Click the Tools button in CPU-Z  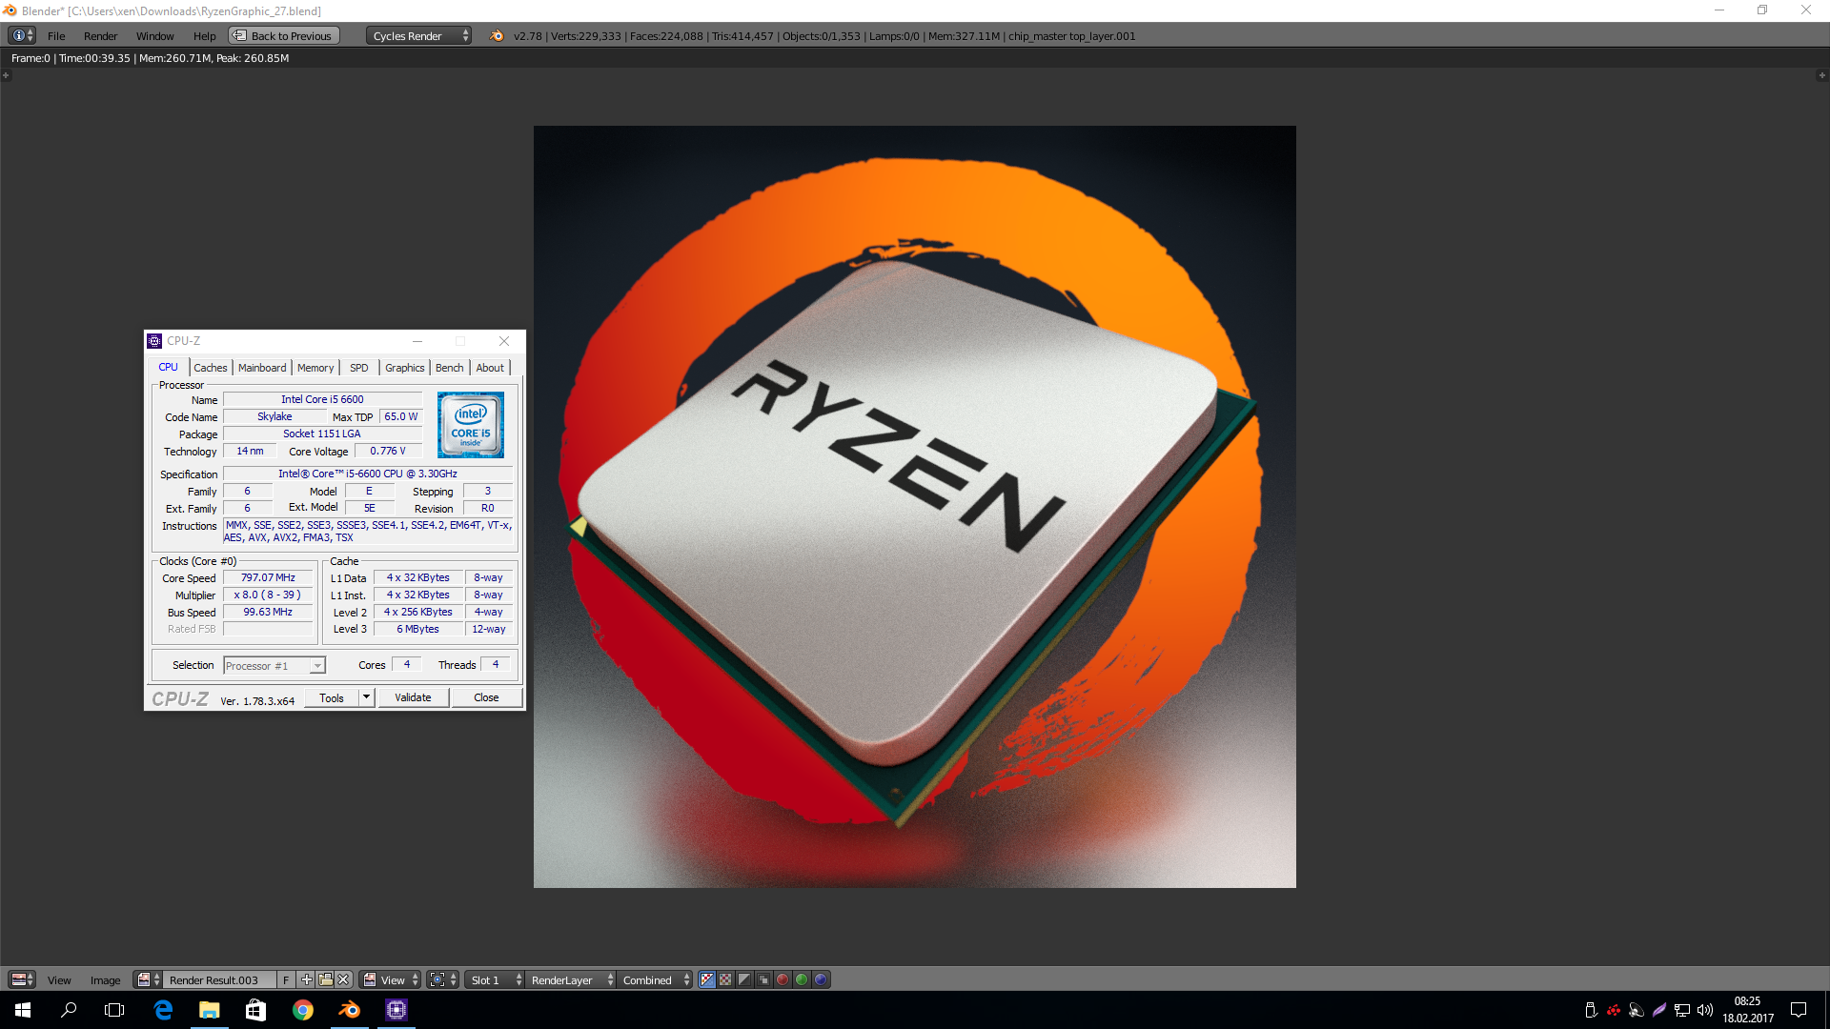pyautogui.click(x=332, y=697)
